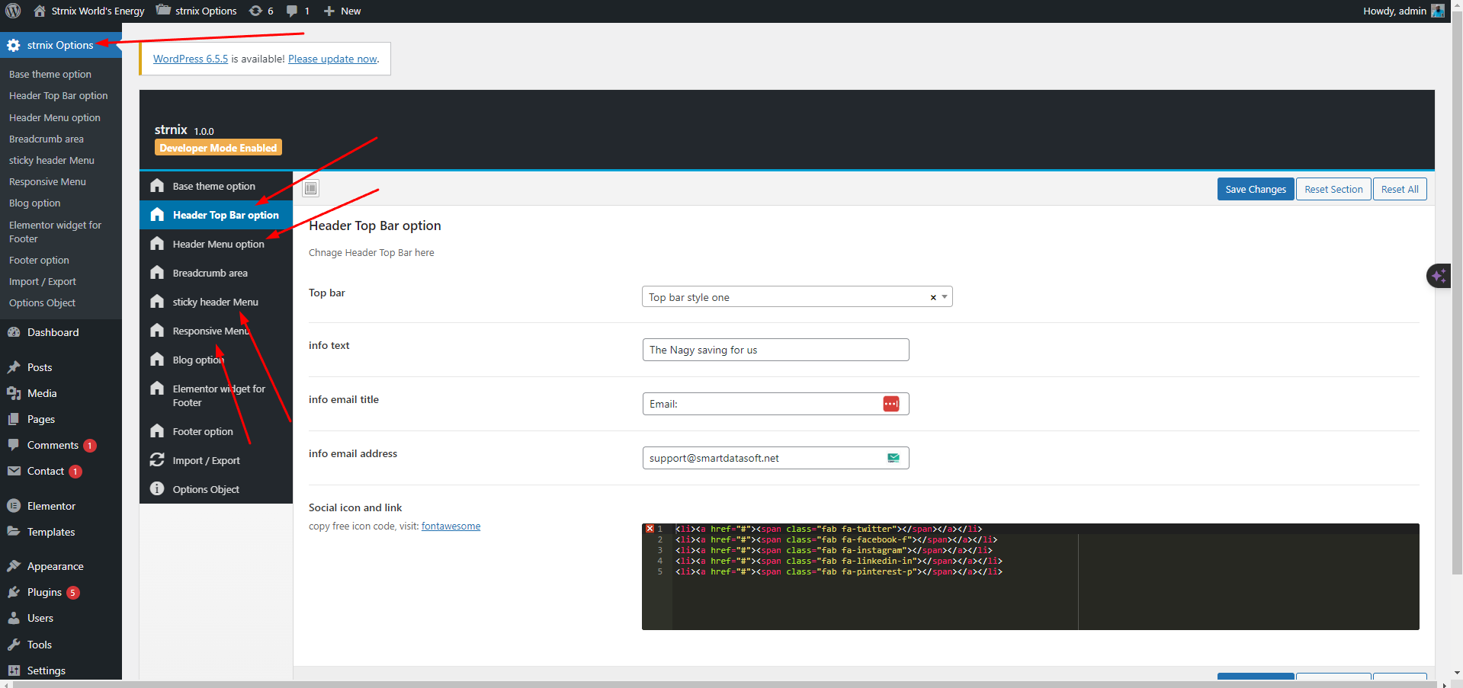
Task: Open strnix Options in top admin bar
Action: coord(197,11)
